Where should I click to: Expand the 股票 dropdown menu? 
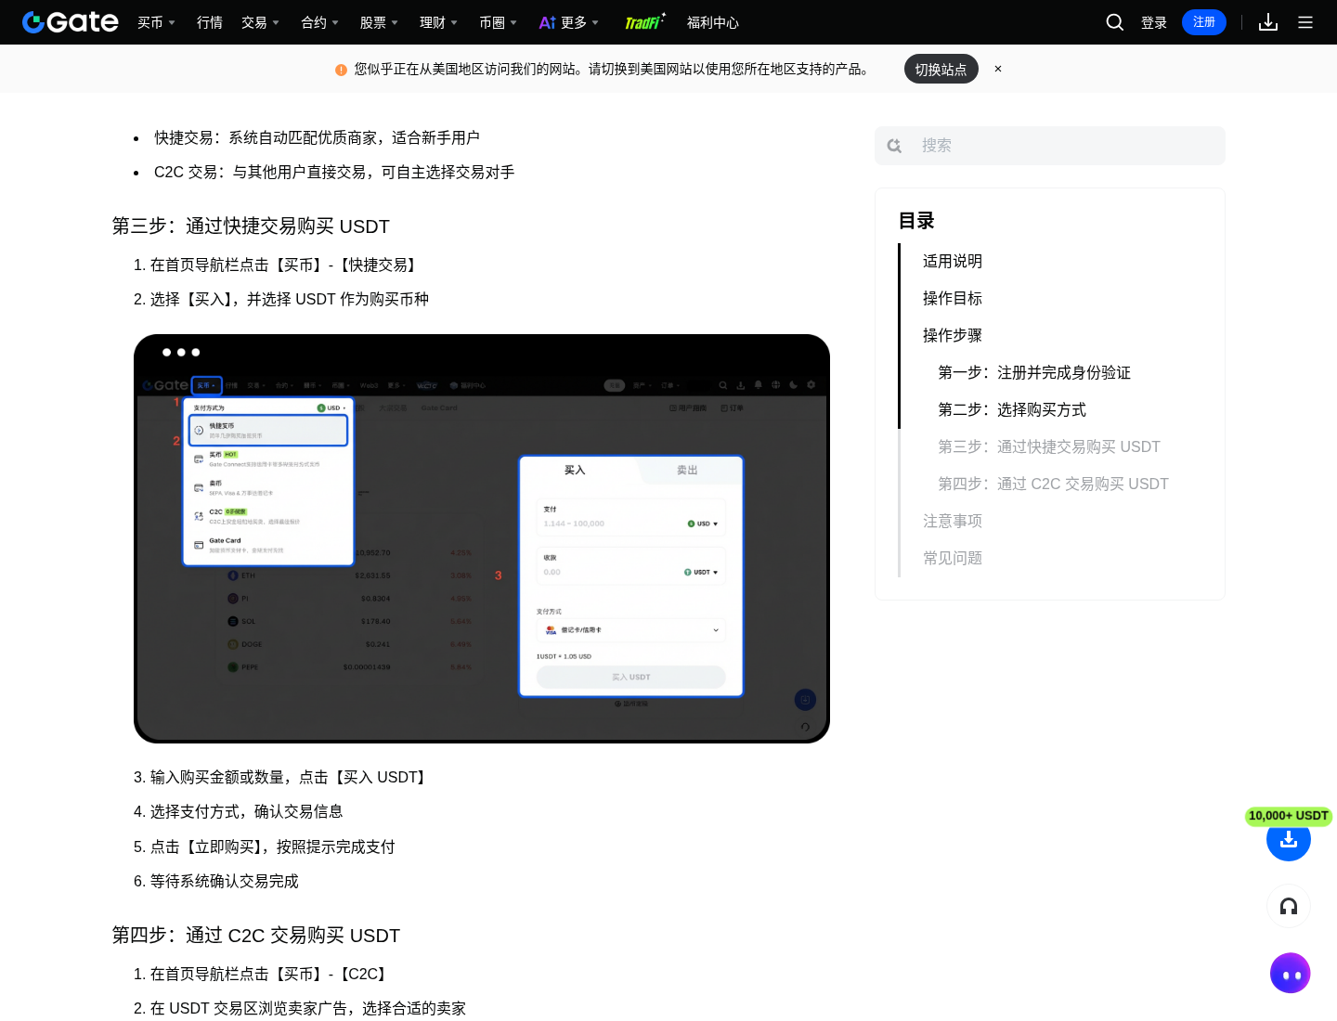379,22
